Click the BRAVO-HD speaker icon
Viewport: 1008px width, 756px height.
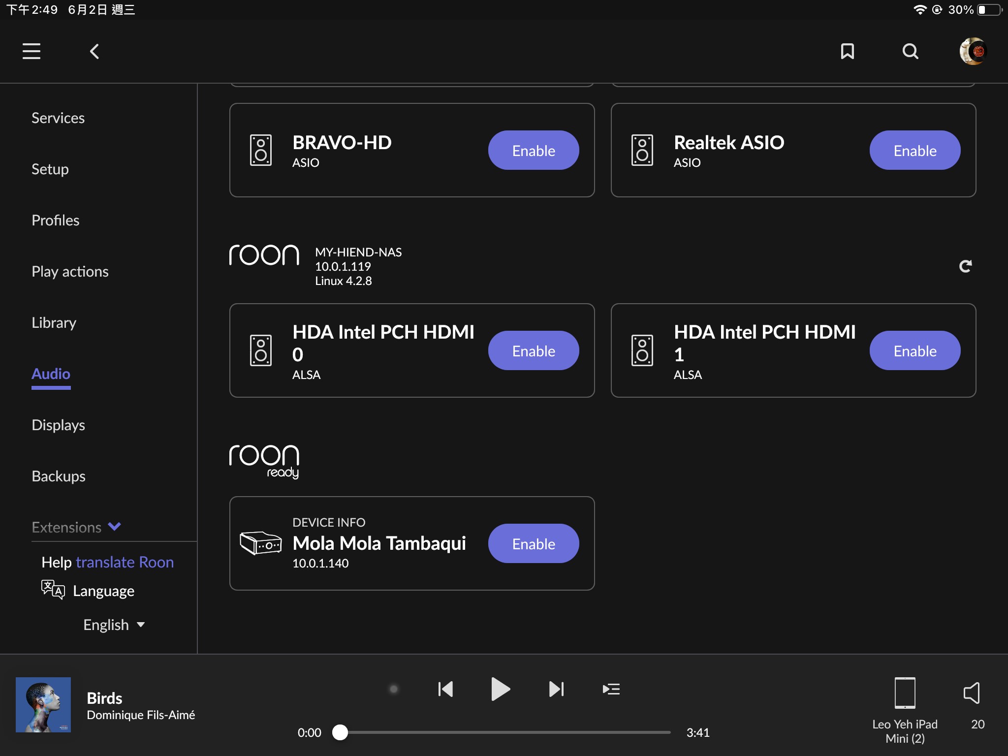261,150
